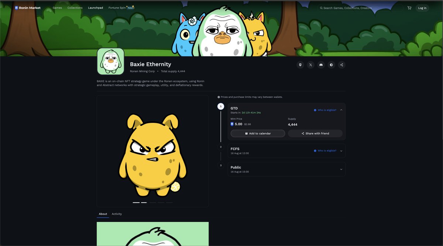Expand the Public mint stage
Image resolution: width=443 pixels, height=246 pixels.
click(341, 169)
